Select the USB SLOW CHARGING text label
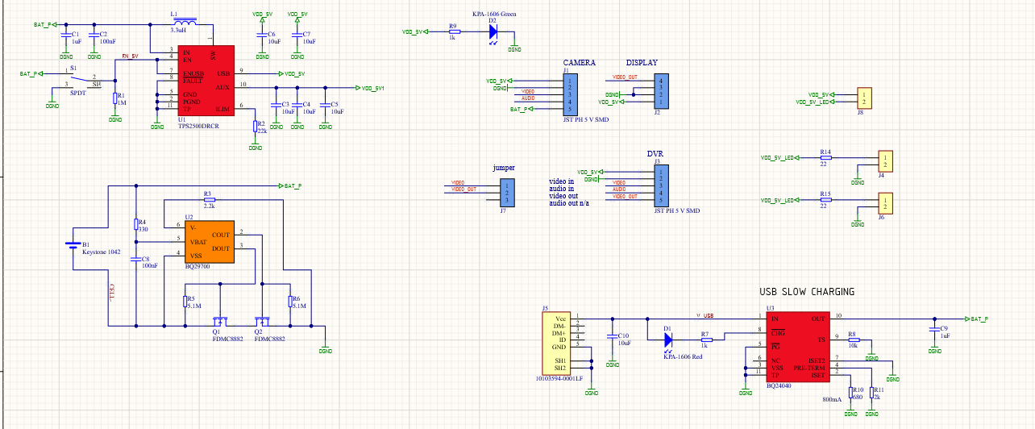Screen dimensions: 1035x429 pyautogui.click(x=807, y=292)
